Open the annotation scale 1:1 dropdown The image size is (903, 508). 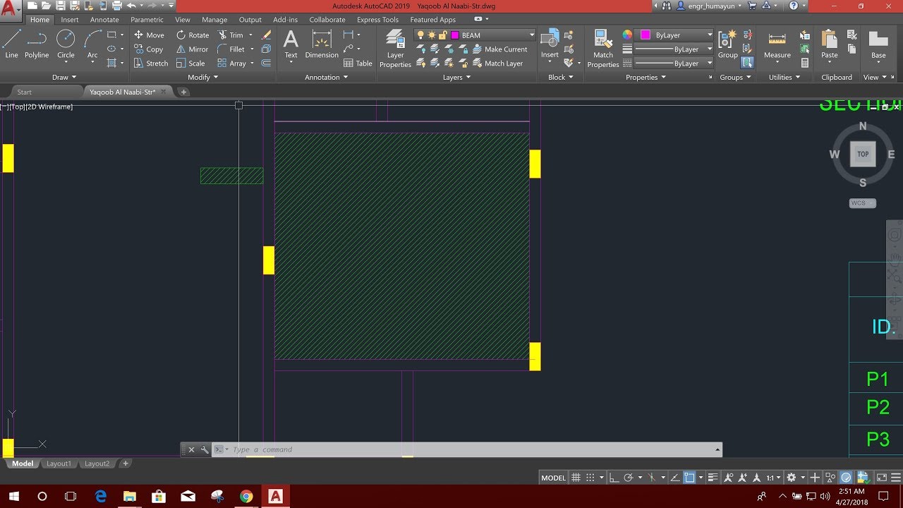[x=775, y=478]
